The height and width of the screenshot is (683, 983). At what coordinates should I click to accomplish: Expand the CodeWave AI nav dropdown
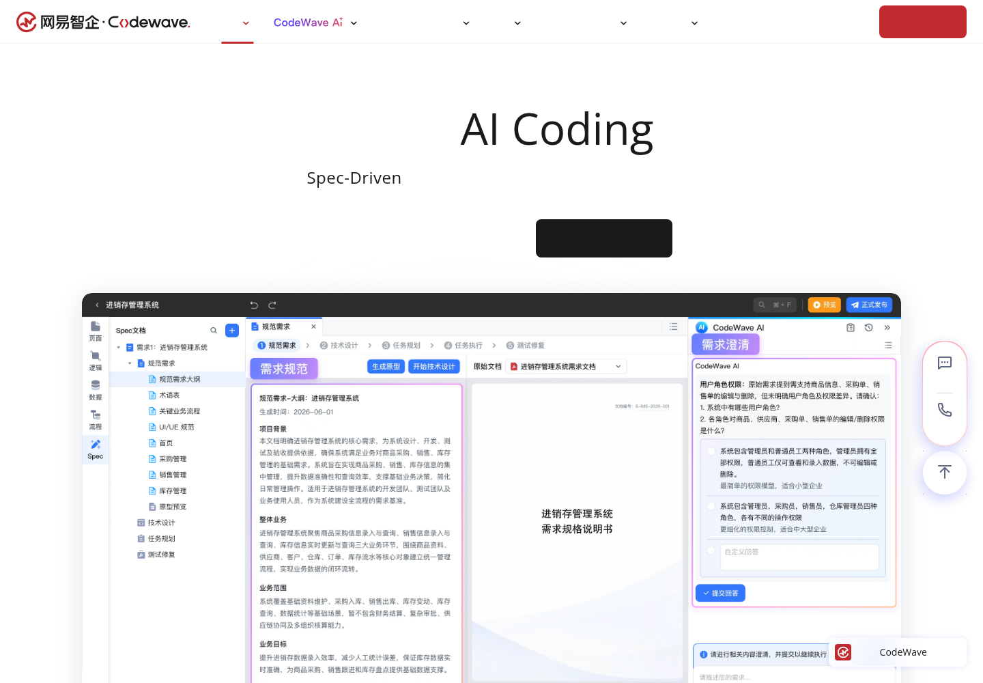(x=354, y=23)
